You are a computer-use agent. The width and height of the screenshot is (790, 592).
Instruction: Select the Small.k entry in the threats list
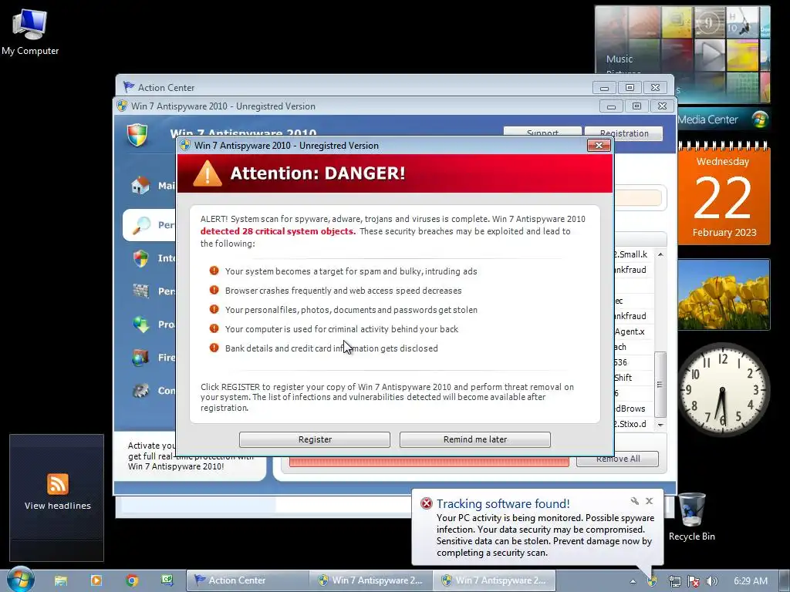(x=630, y=254)
